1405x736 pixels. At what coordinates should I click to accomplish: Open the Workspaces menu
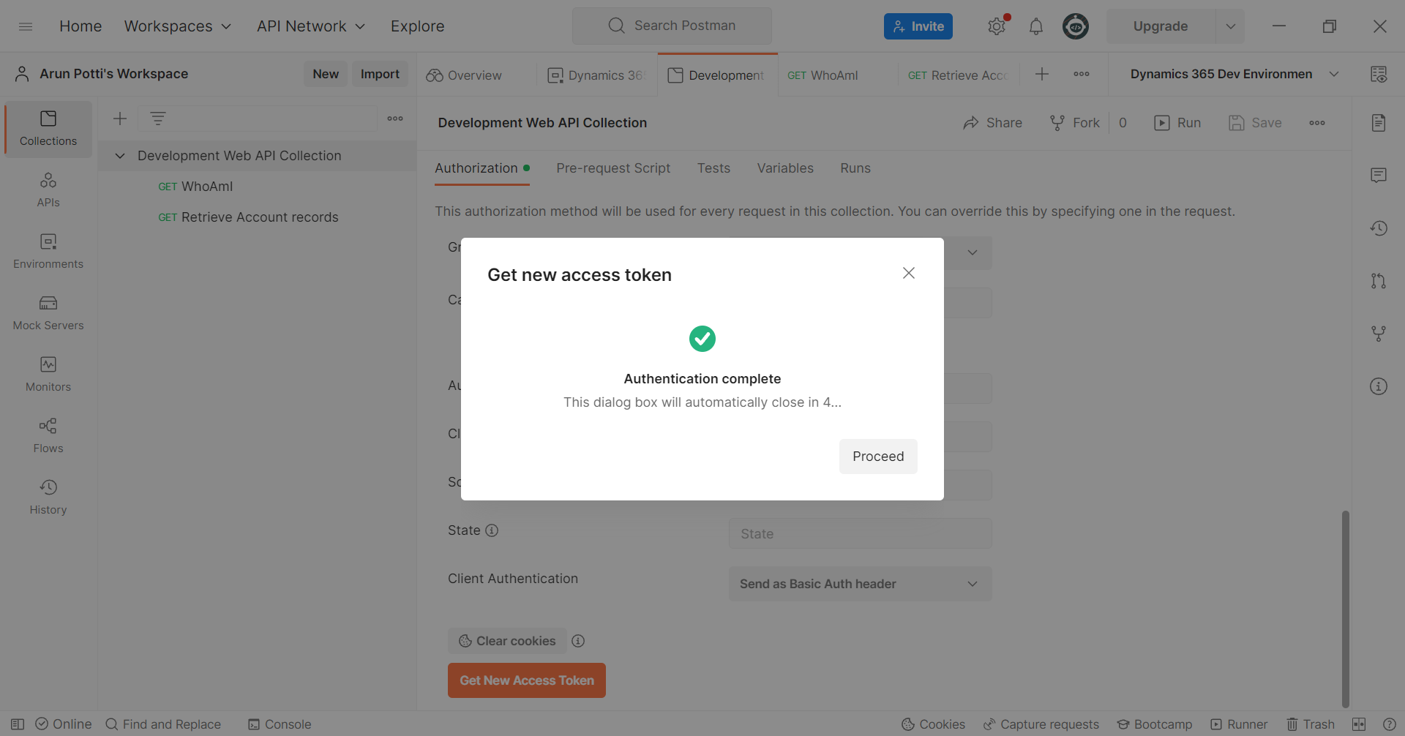(177, 26)
